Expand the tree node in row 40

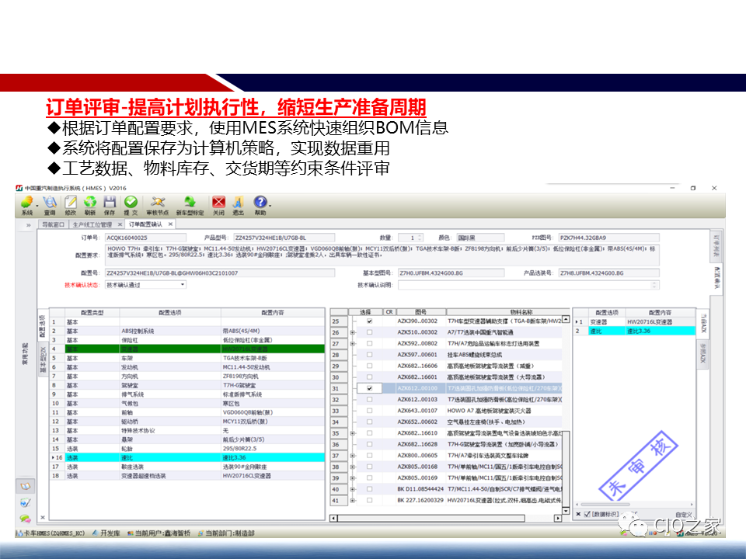[353, 489]
